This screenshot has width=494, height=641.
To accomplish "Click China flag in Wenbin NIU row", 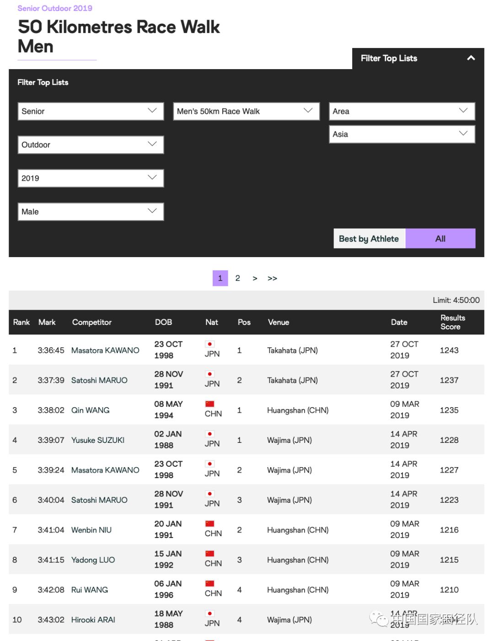I will (x=210, y=524).
